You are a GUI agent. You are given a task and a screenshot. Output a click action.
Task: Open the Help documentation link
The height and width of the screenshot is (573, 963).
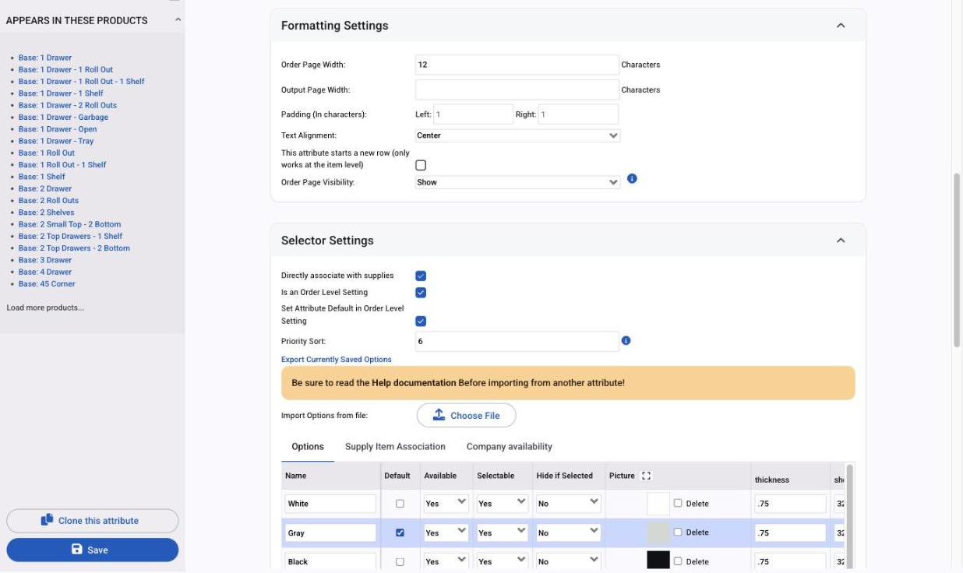414,383
